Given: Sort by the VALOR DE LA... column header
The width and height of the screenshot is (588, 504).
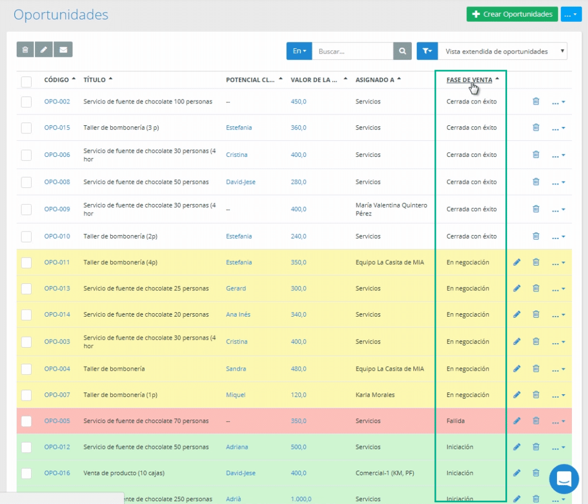Looking at the screenshot, I should coord(314,80).
